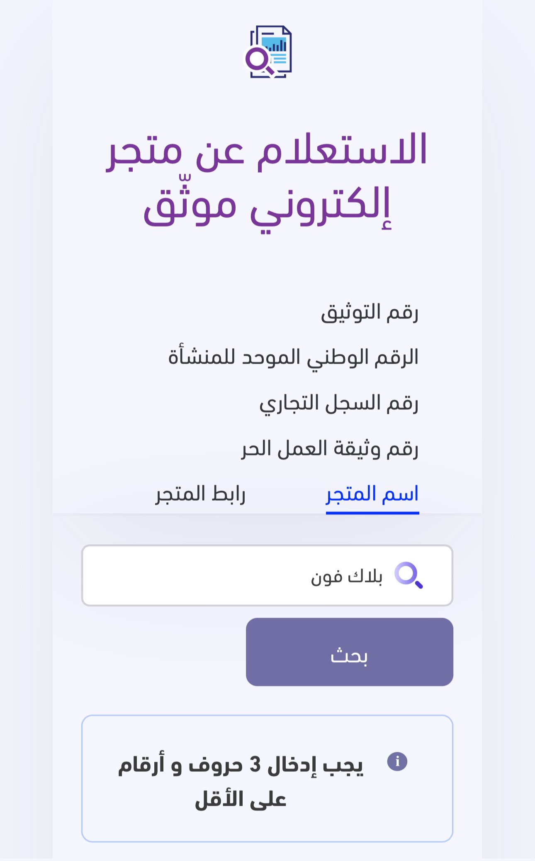The image size is (535, 861).
Task: Click the typed text بلاك فون
Action: [x=347, y=576]
